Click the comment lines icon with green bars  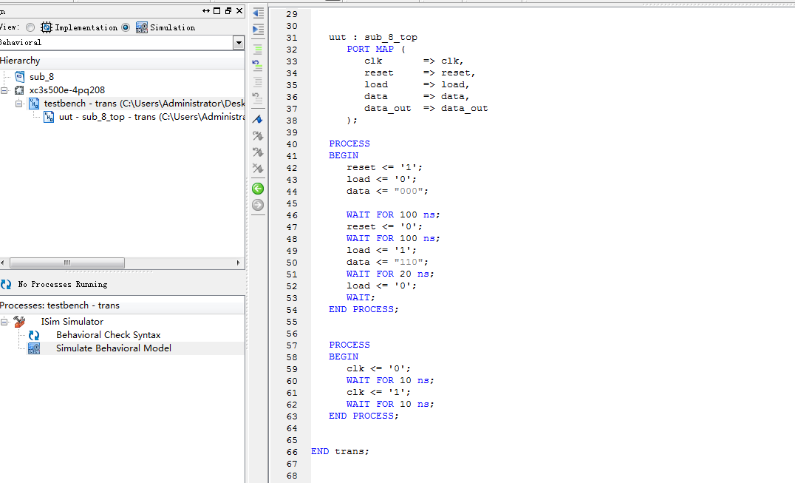point(258,50)
